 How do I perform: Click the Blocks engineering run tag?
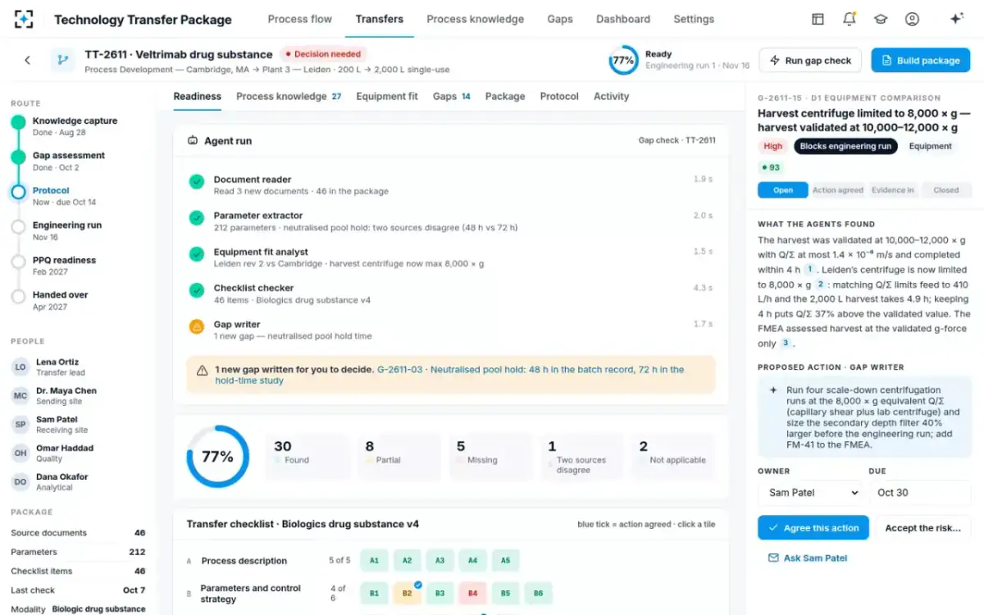pos(845,146)
